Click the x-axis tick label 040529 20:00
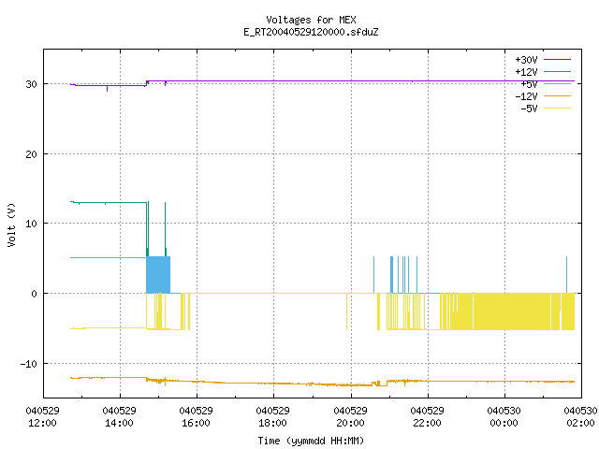This screenshot has width=599, height=449. (x=350, y=416)
